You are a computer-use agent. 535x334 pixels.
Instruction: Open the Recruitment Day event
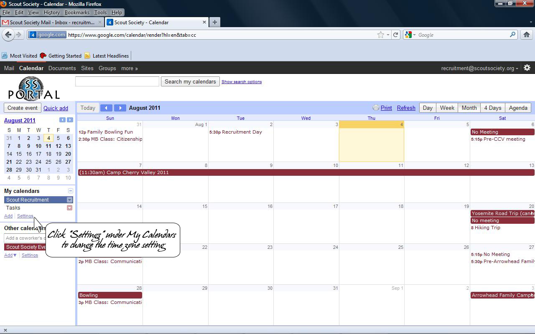(x=236, y=132)
